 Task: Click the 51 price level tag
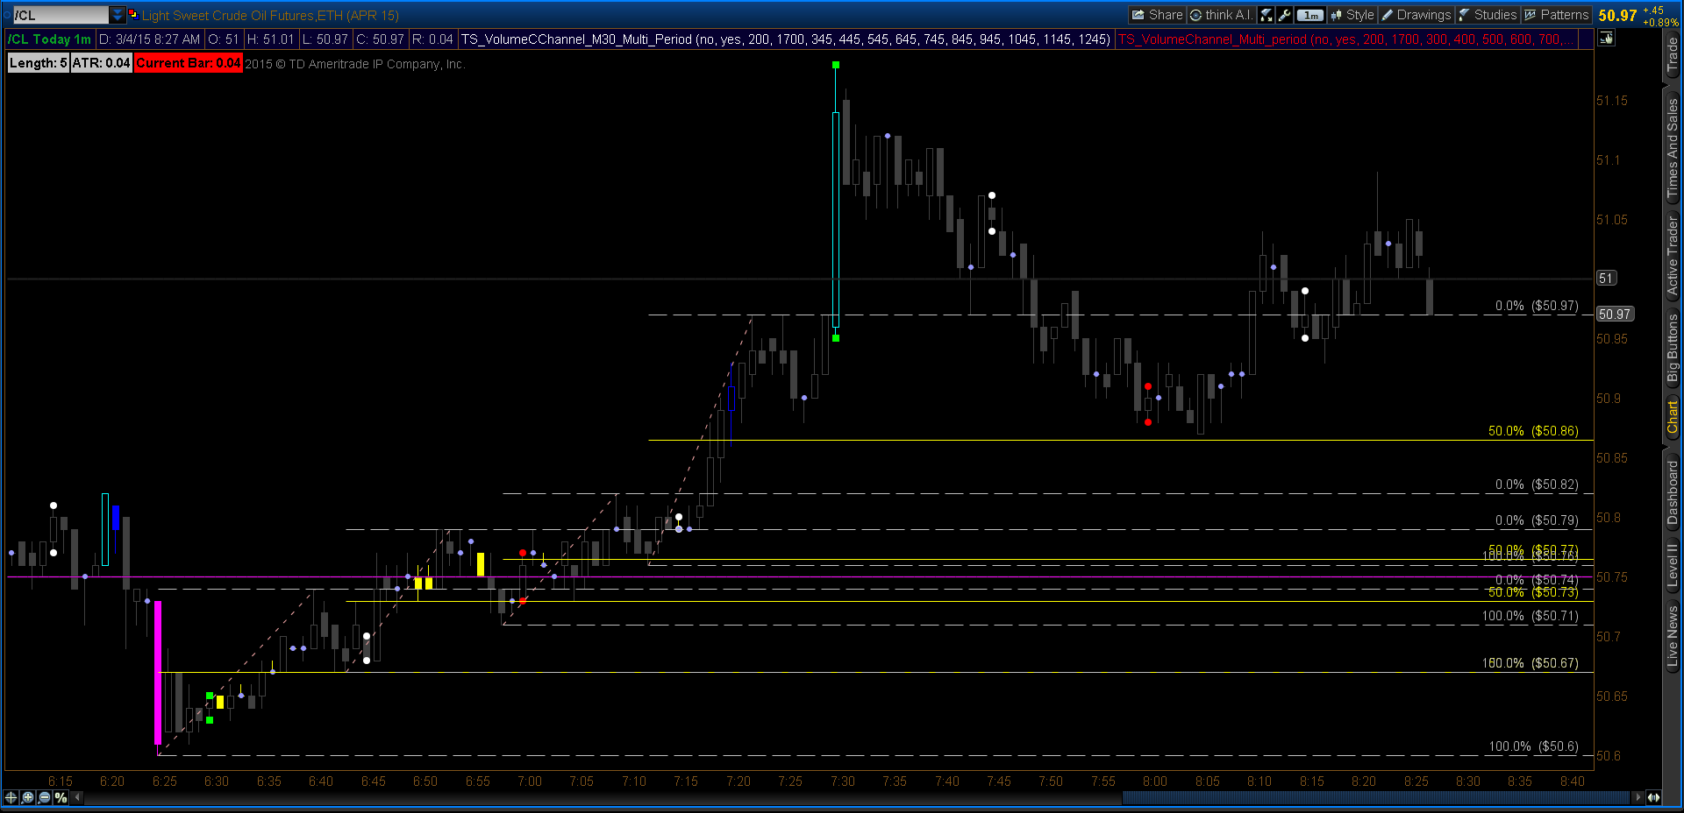click(x=1605, y=278)
